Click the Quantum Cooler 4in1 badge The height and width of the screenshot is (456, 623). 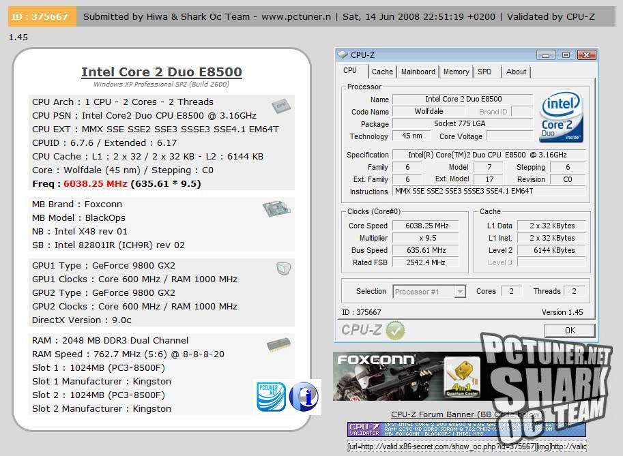[462, 378]
